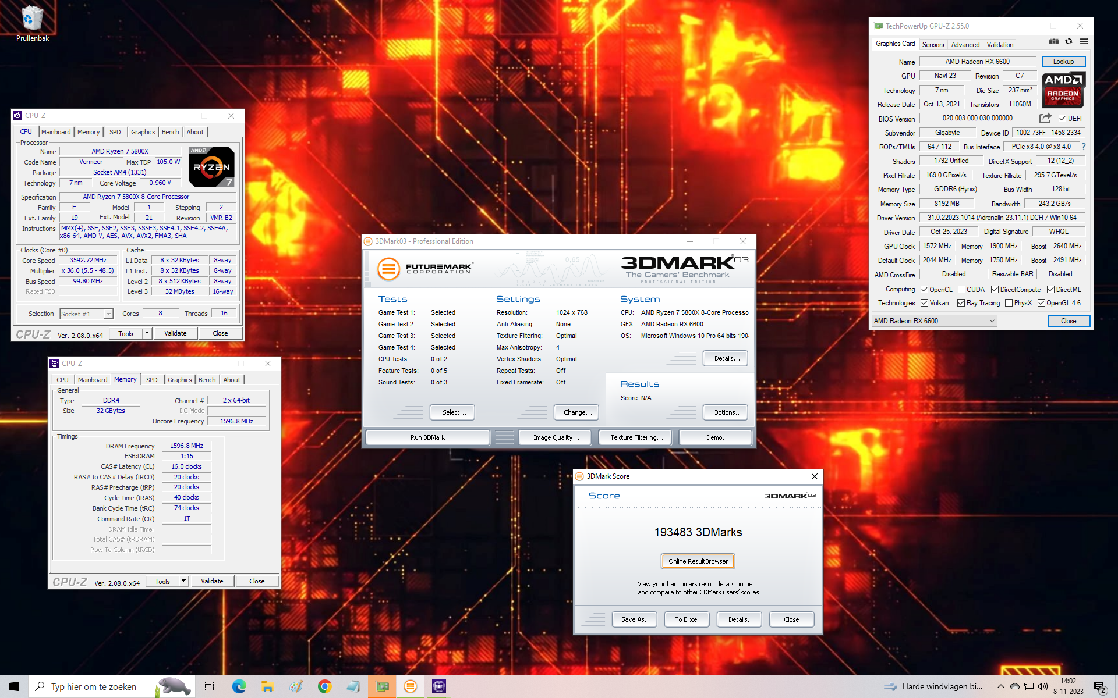The width and height of the screenshot is (1118, 698).
Task: Open SPD tab in bottom CPU-Z window
Action: coord(151,380)
